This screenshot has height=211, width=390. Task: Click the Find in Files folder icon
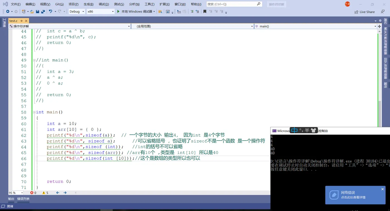pyautogui.click(x=160, y=11)
